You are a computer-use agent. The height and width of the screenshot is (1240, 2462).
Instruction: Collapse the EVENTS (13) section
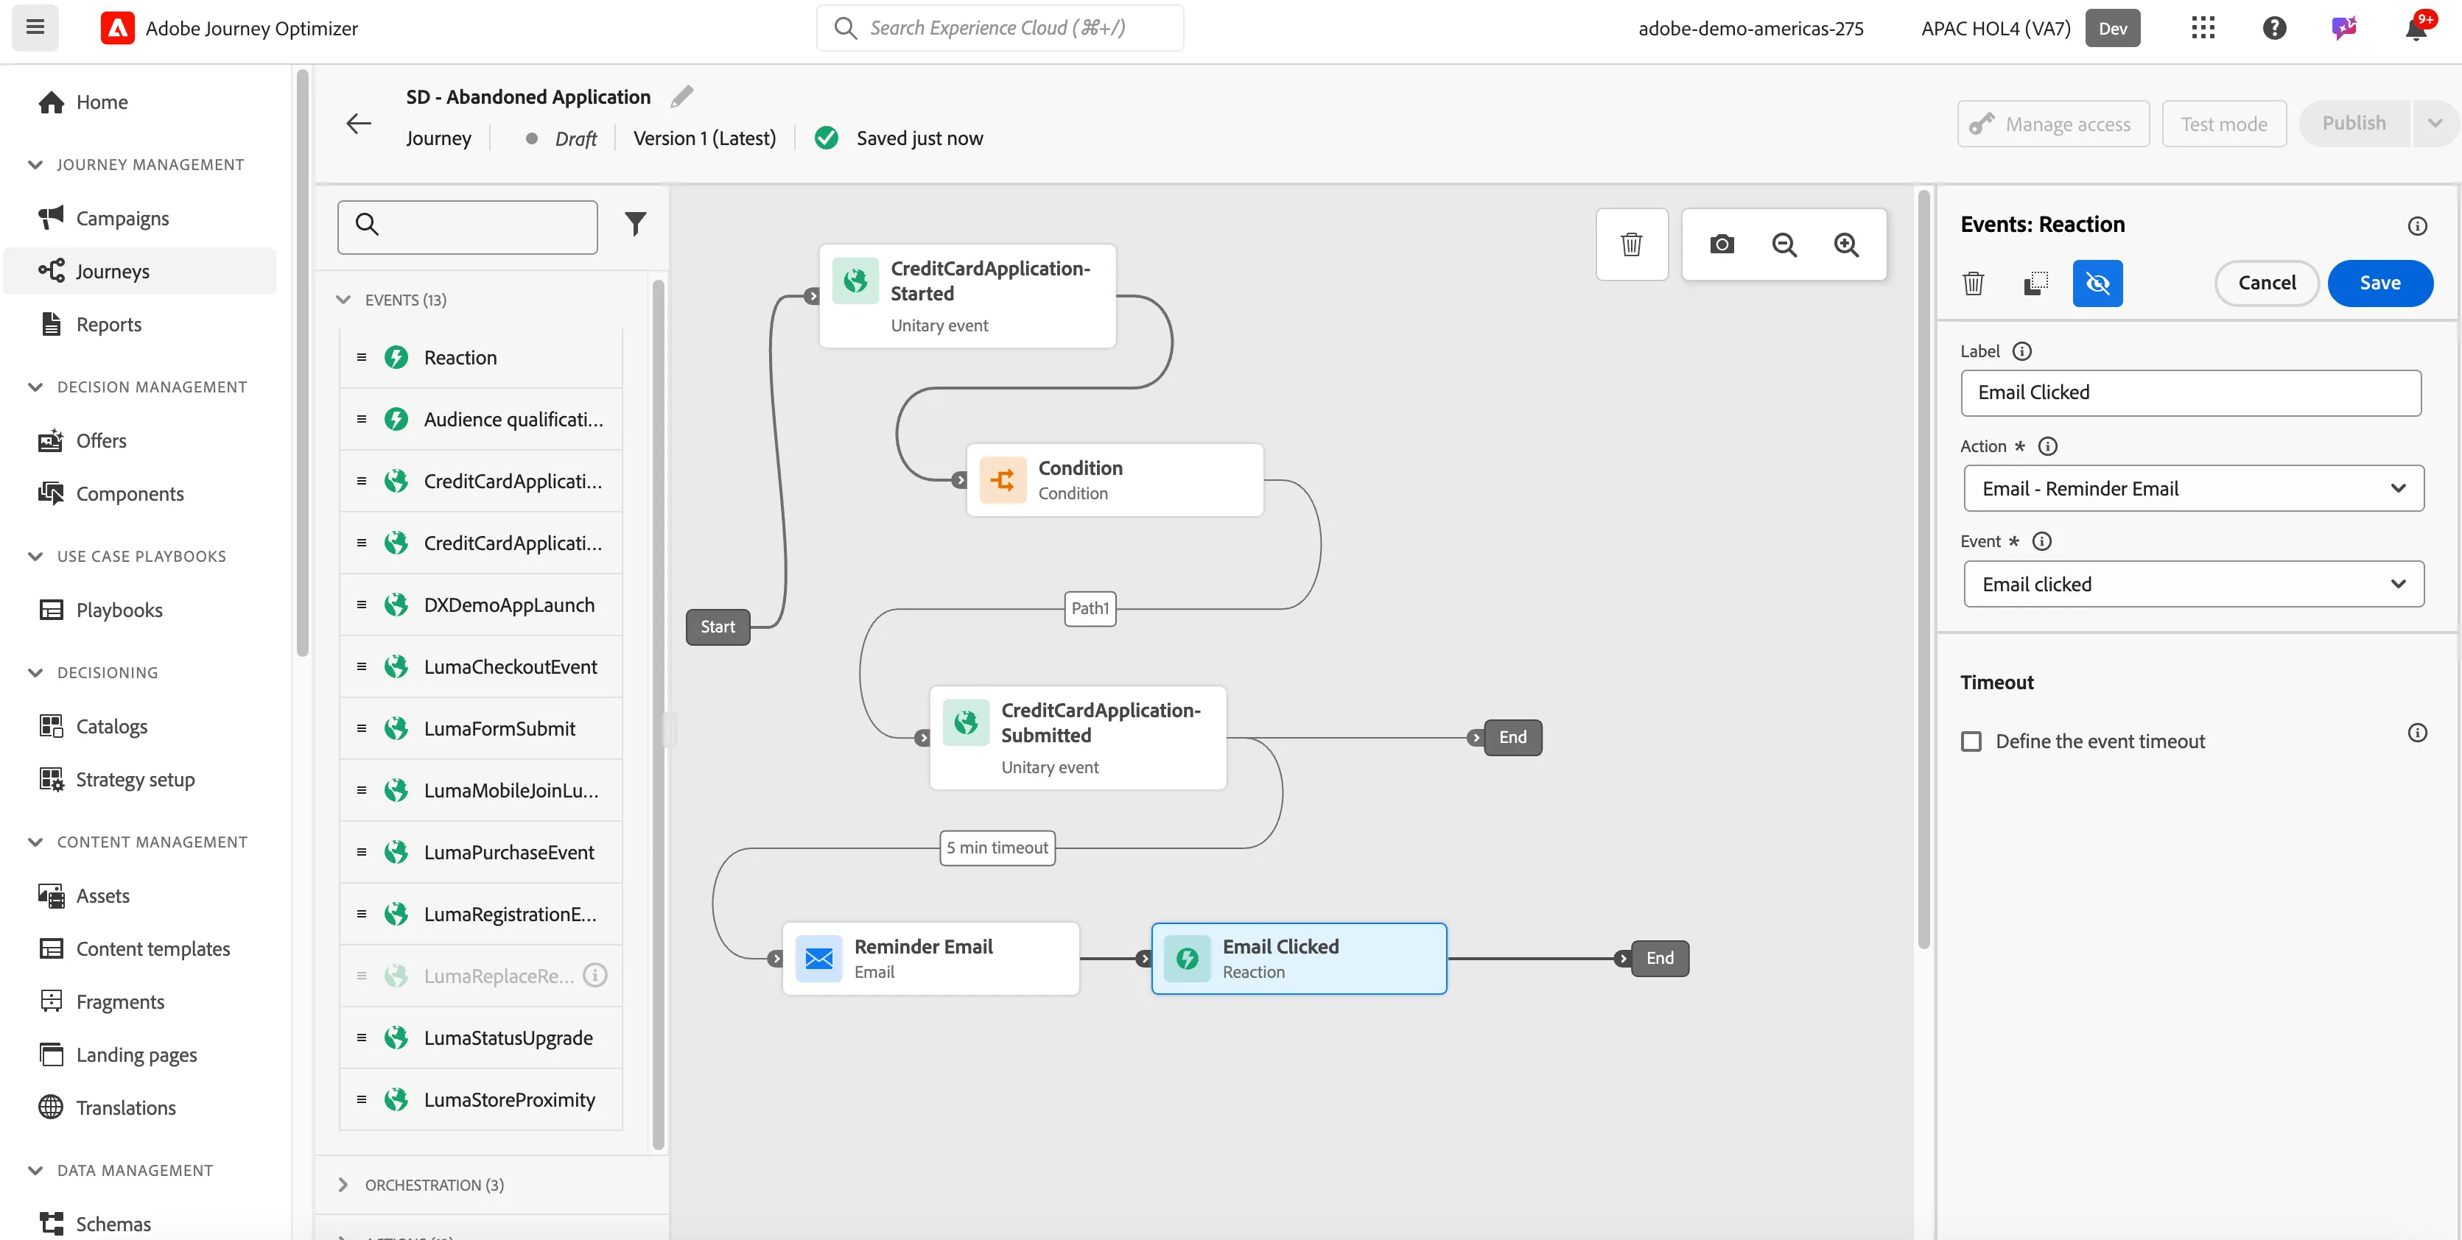(343, 300)
